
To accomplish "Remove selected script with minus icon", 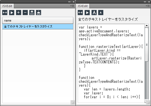I will tap(25, 12).
